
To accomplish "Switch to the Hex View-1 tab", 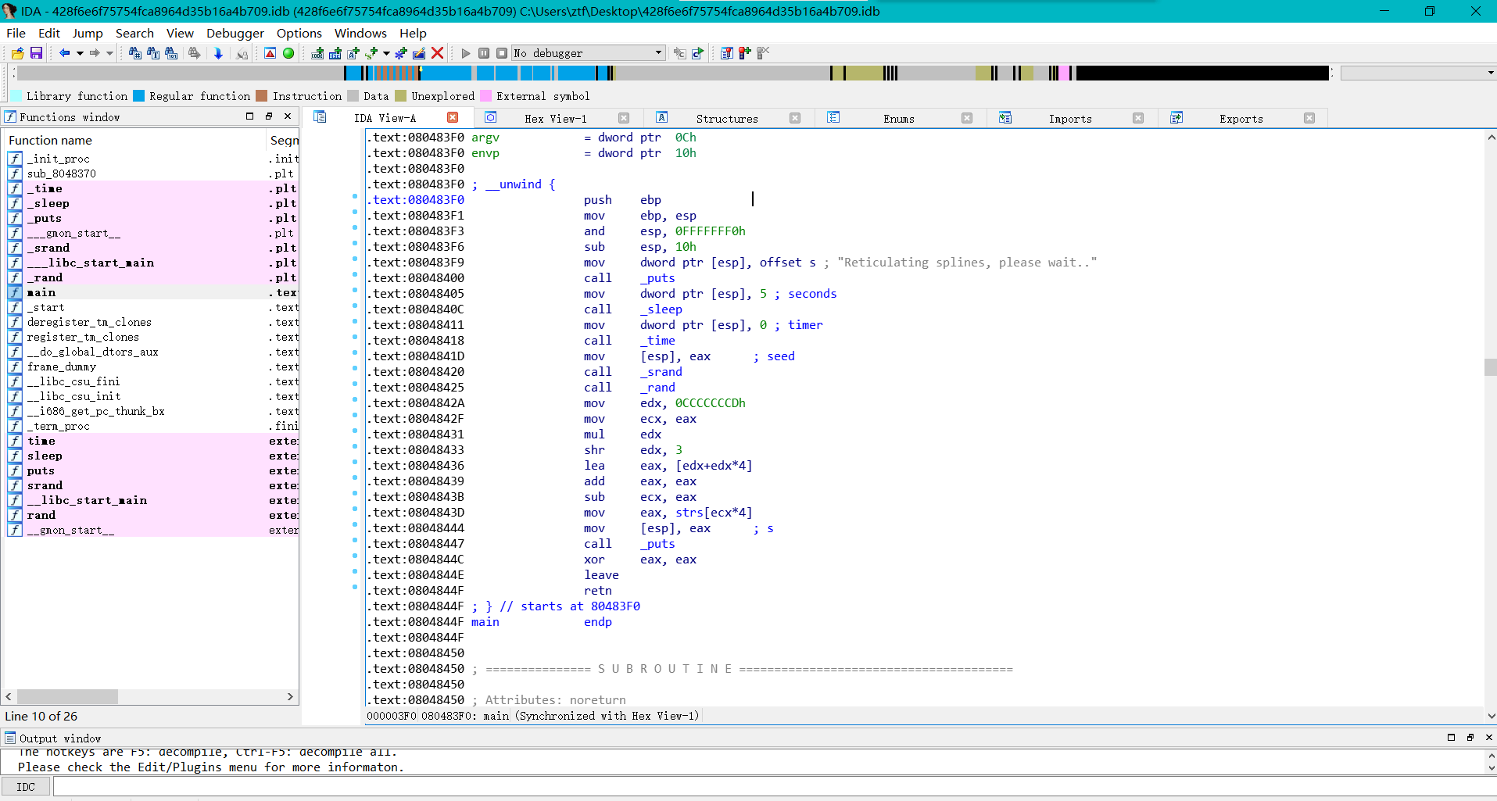I will [x=555, y=119].
